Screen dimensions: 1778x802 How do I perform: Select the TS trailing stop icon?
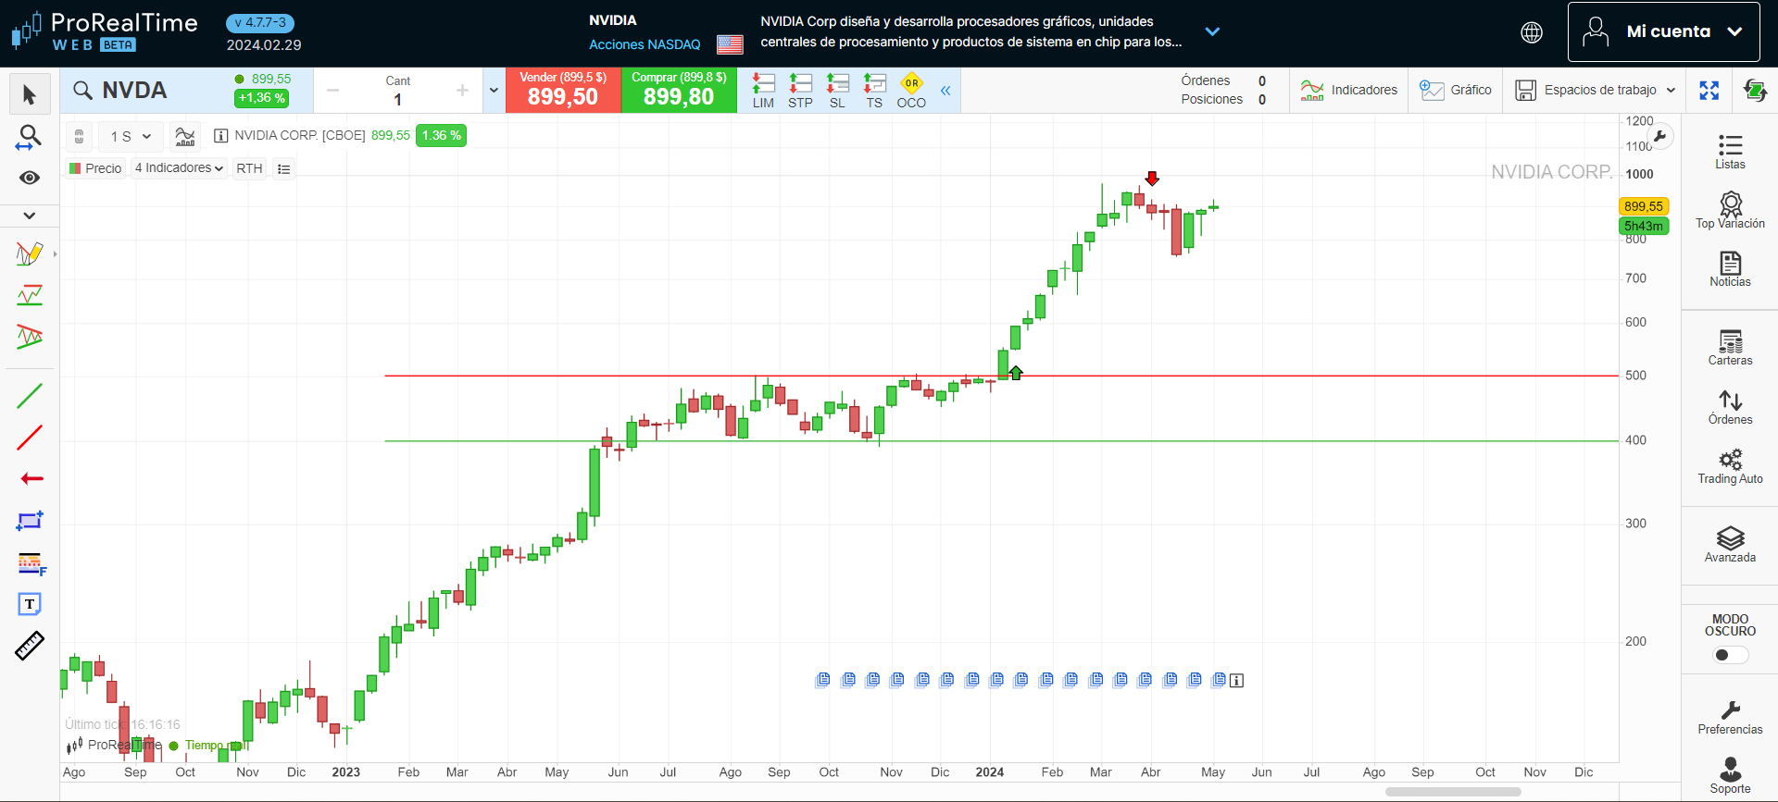(x=874, y=91)
